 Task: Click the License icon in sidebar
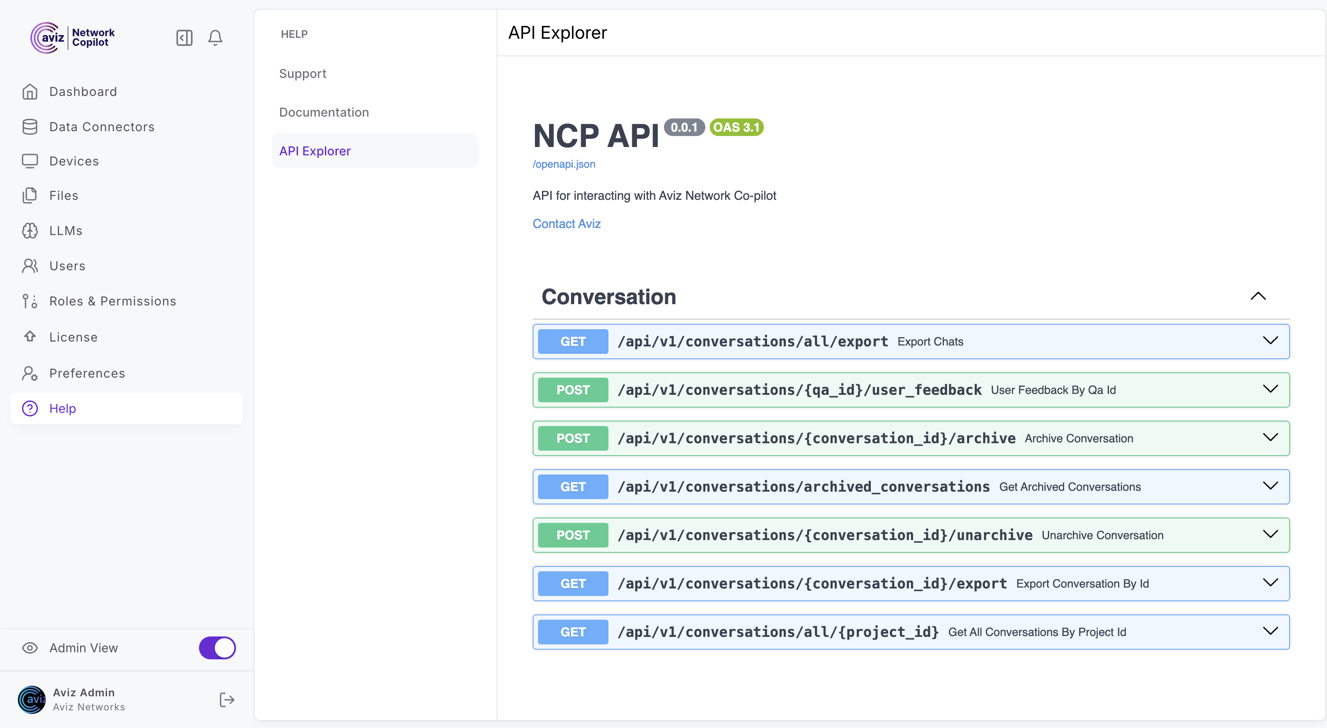pyautogui.click(x=30, y=337)
